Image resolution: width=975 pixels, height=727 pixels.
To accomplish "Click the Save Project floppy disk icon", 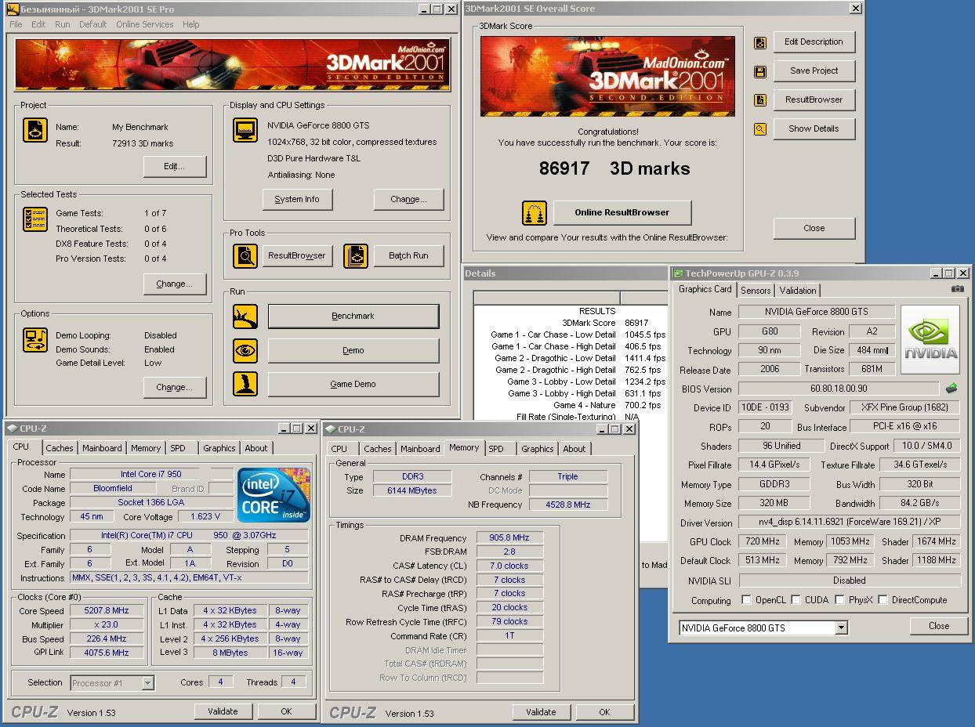I will click(760, 71).
